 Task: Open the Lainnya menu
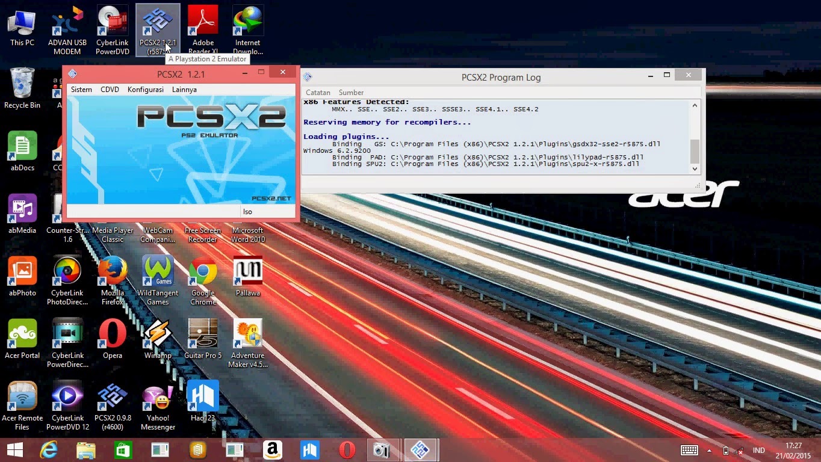coord(184,89)
